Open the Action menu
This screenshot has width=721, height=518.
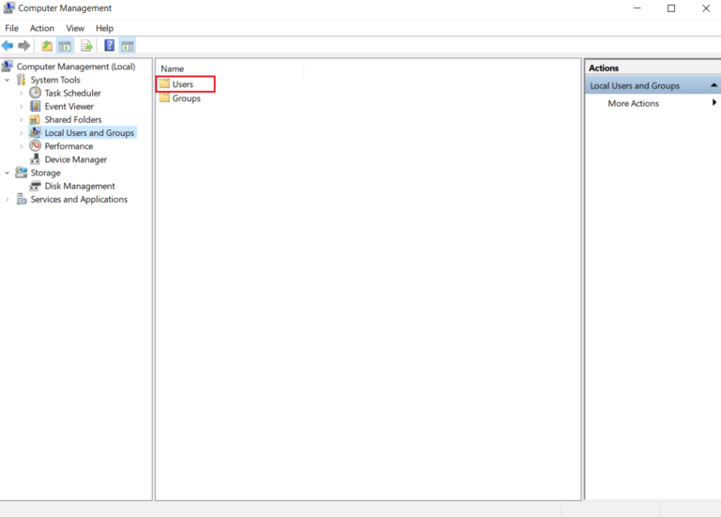pos(42,28)
